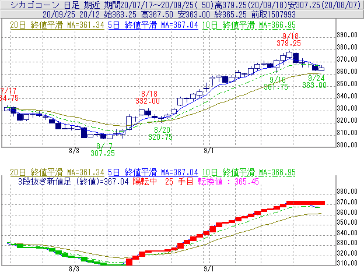The width and height of the screenshot is (364, 276).
Task: Click the 3段抜き新値足 (終値)=367.04 label
Action: (73, 182)
